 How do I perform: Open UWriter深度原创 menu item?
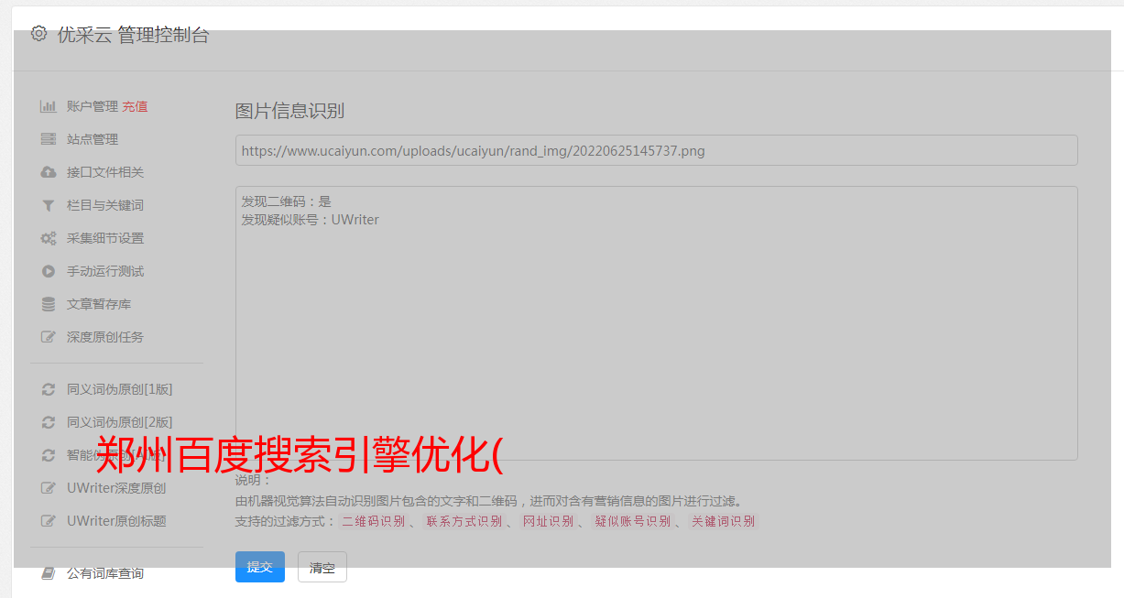click(x=116, y=488)
